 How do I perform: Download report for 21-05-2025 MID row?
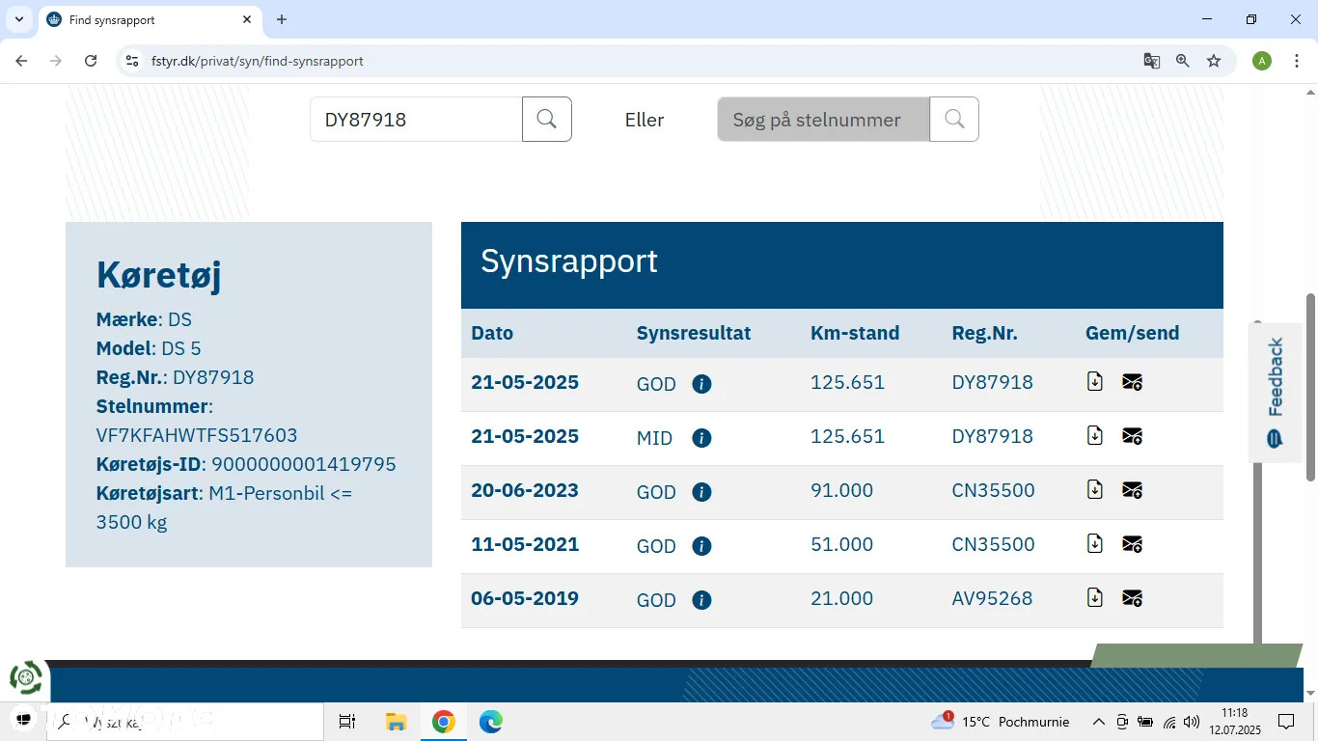click(1095, 436)
